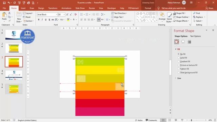
Task: Open the Drawing Tools Format tab
Action: click(x=148, y=8)
